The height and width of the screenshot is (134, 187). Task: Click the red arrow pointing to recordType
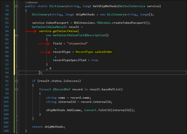point(45,52)
